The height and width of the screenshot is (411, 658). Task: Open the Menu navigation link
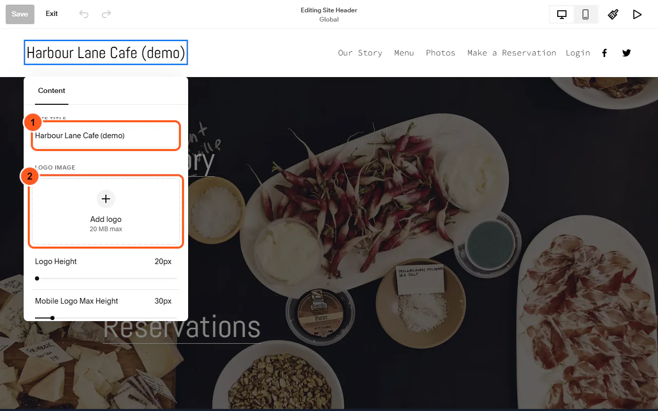point(404,53)
